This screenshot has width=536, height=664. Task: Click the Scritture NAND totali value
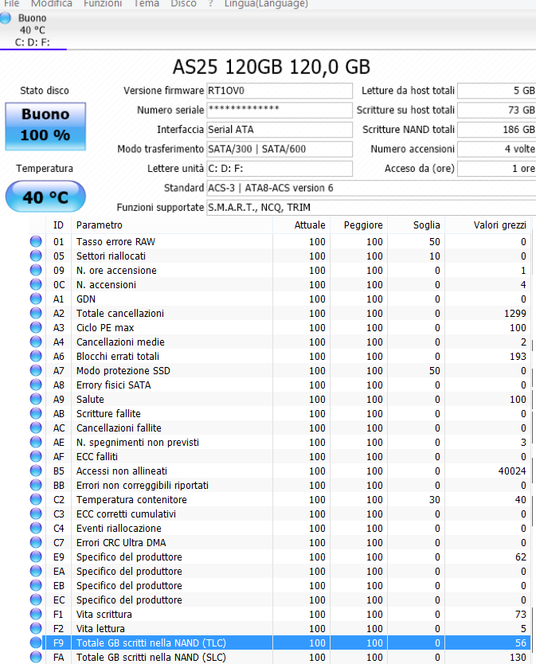pos(497,130)
